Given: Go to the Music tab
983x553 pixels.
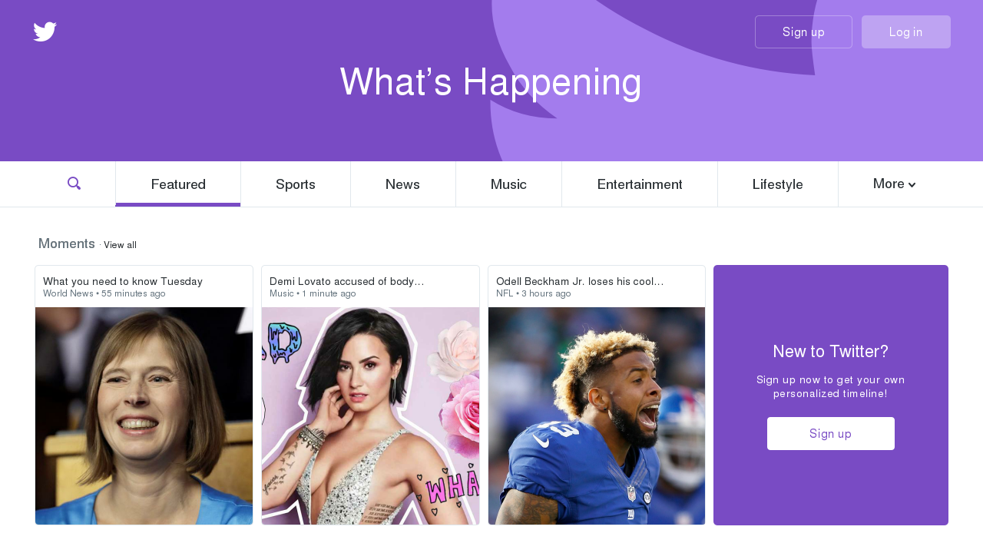Looking at the screenshot, I should click(x=508, y=184).
